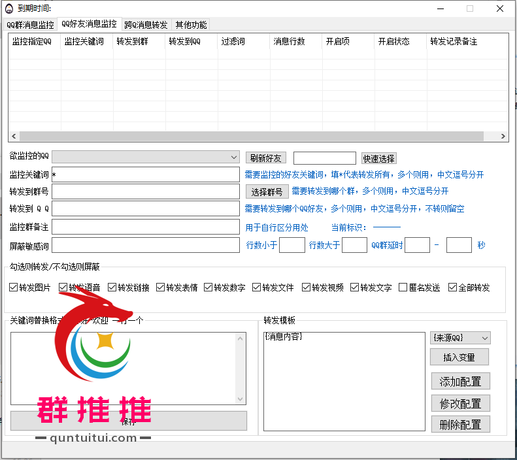Image resolution: width=517 pixels, height=460 pixels.
Task: Click the keyword replace box scroll-down arrow
Action: coord(240,399)
